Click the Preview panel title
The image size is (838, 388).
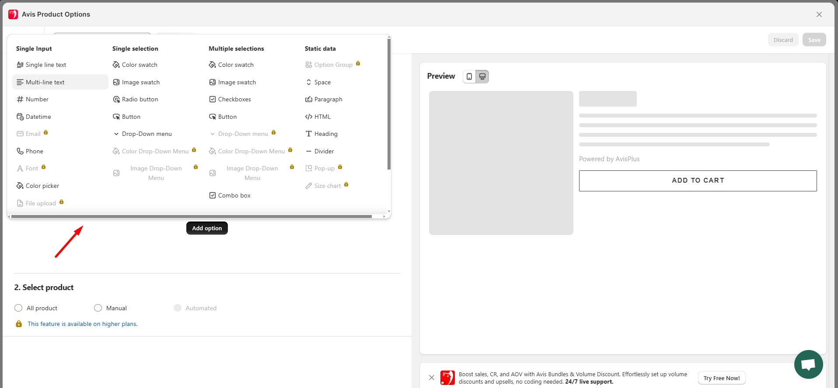coord(441,76)
